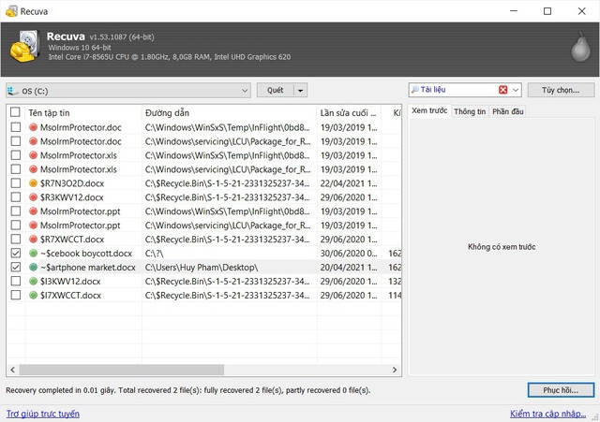Toggle the select-all checkbox in header
The image size is (600, 422).
click(14, 113)
